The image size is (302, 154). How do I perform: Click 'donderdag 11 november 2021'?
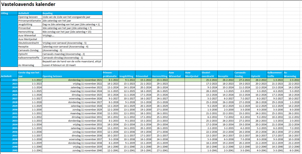72,80
